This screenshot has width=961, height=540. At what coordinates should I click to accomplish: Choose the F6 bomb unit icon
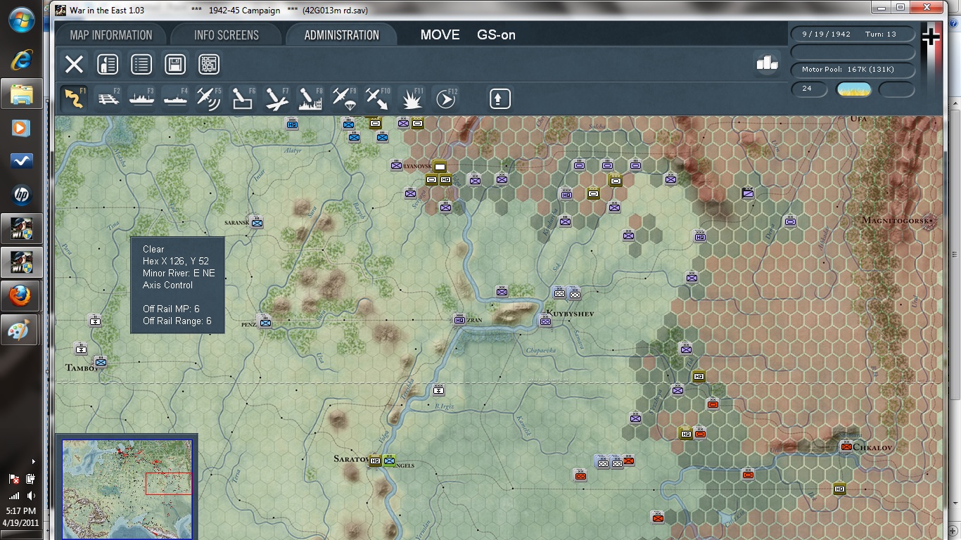click(x=243, y=99)
